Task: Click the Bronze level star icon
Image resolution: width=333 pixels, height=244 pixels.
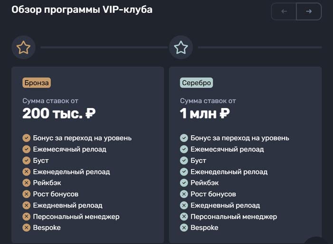Action: [23, 47]
